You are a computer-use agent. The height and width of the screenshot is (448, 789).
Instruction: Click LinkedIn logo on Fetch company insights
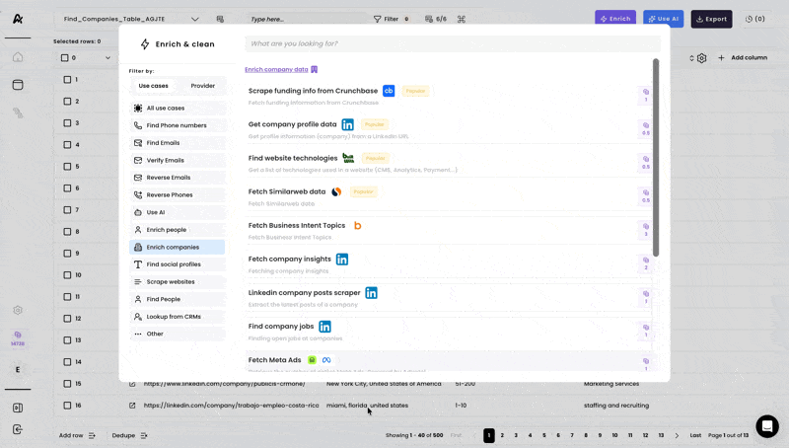(342, 260)
